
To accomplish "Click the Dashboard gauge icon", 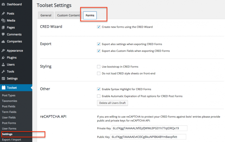I will pyautogui.click(x=3, y=4).
